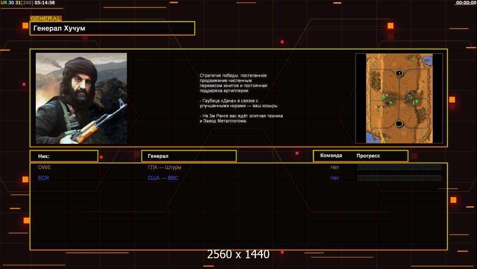Screen dimensions: 477x269
Task: Click OWE's loading progress bar
Action: coord(400,167)
